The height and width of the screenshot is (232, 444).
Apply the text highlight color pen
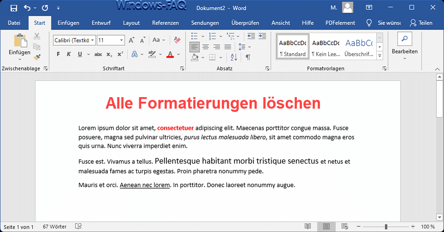pyautogui.click(x=152, y=54)
